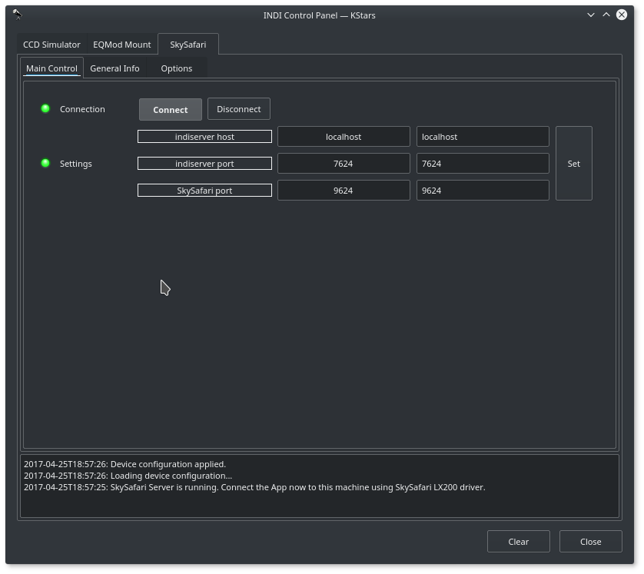Click the 'Settings' property name
The height and width of the screenshot is (574, 644).
tap(76, 164)
